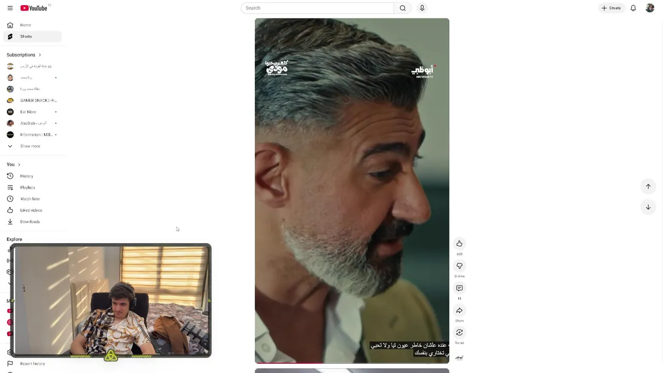Image resolution: width=663 pixels, height=373 pixels.
Task: Click the Explore section heading
Action: (15, 239)
